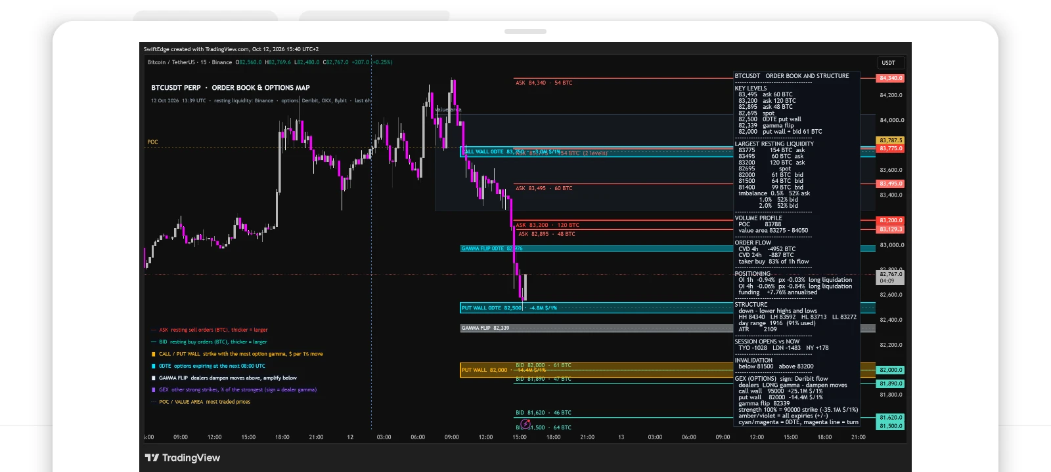Click the date label 13 on time axis

click(x=621, y=437)
